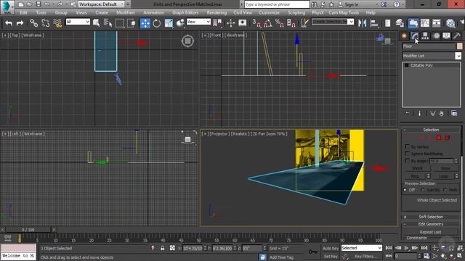This screenshot has width=465, height=261.
Task: Click the Pin Stack icon
Action: click(x=408, y=113)
